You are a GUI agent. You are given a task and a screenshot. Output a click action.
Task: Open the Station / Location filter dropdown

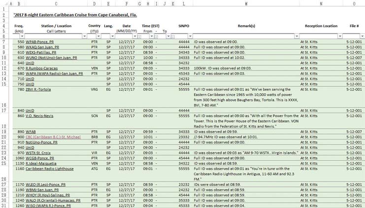[x=85, y=36]
